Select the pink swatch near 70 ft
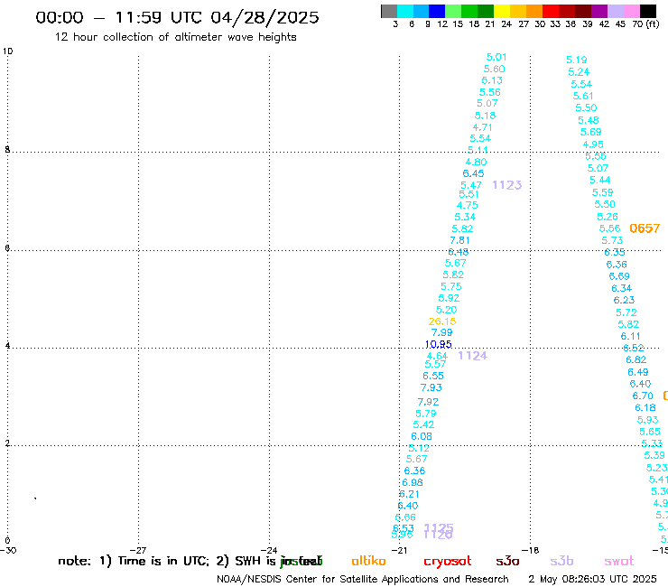Screen dimensions: 668x587 point(631,11)
